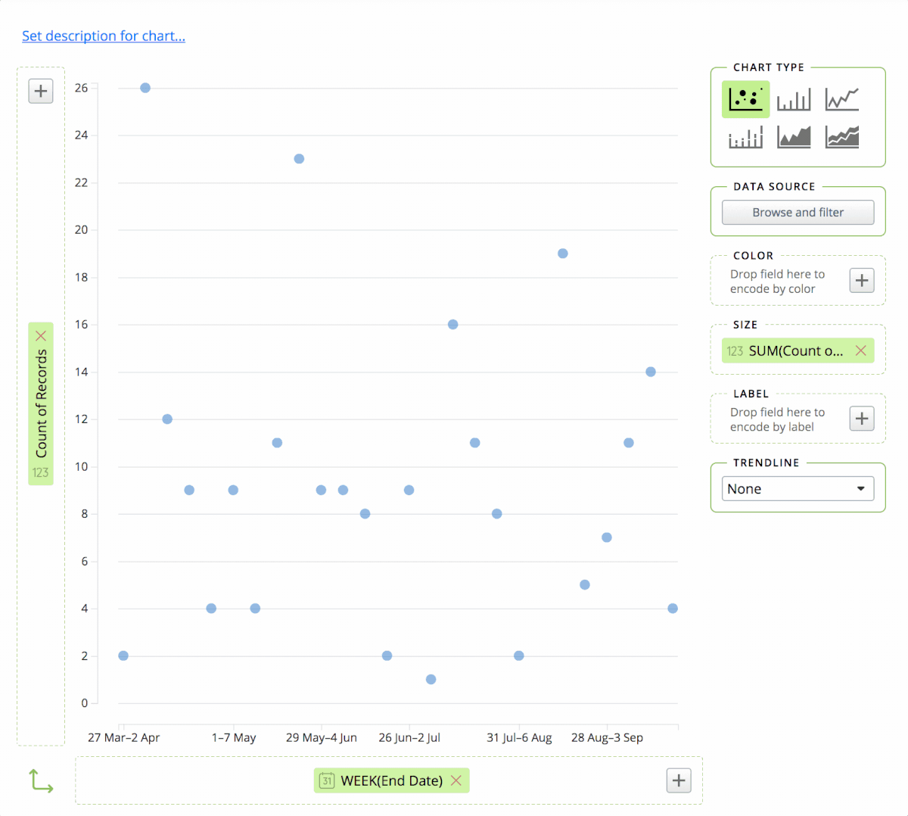Click the plus icon in the Color panel
This screenshot has width=908, height=816.
click(861, 280)
